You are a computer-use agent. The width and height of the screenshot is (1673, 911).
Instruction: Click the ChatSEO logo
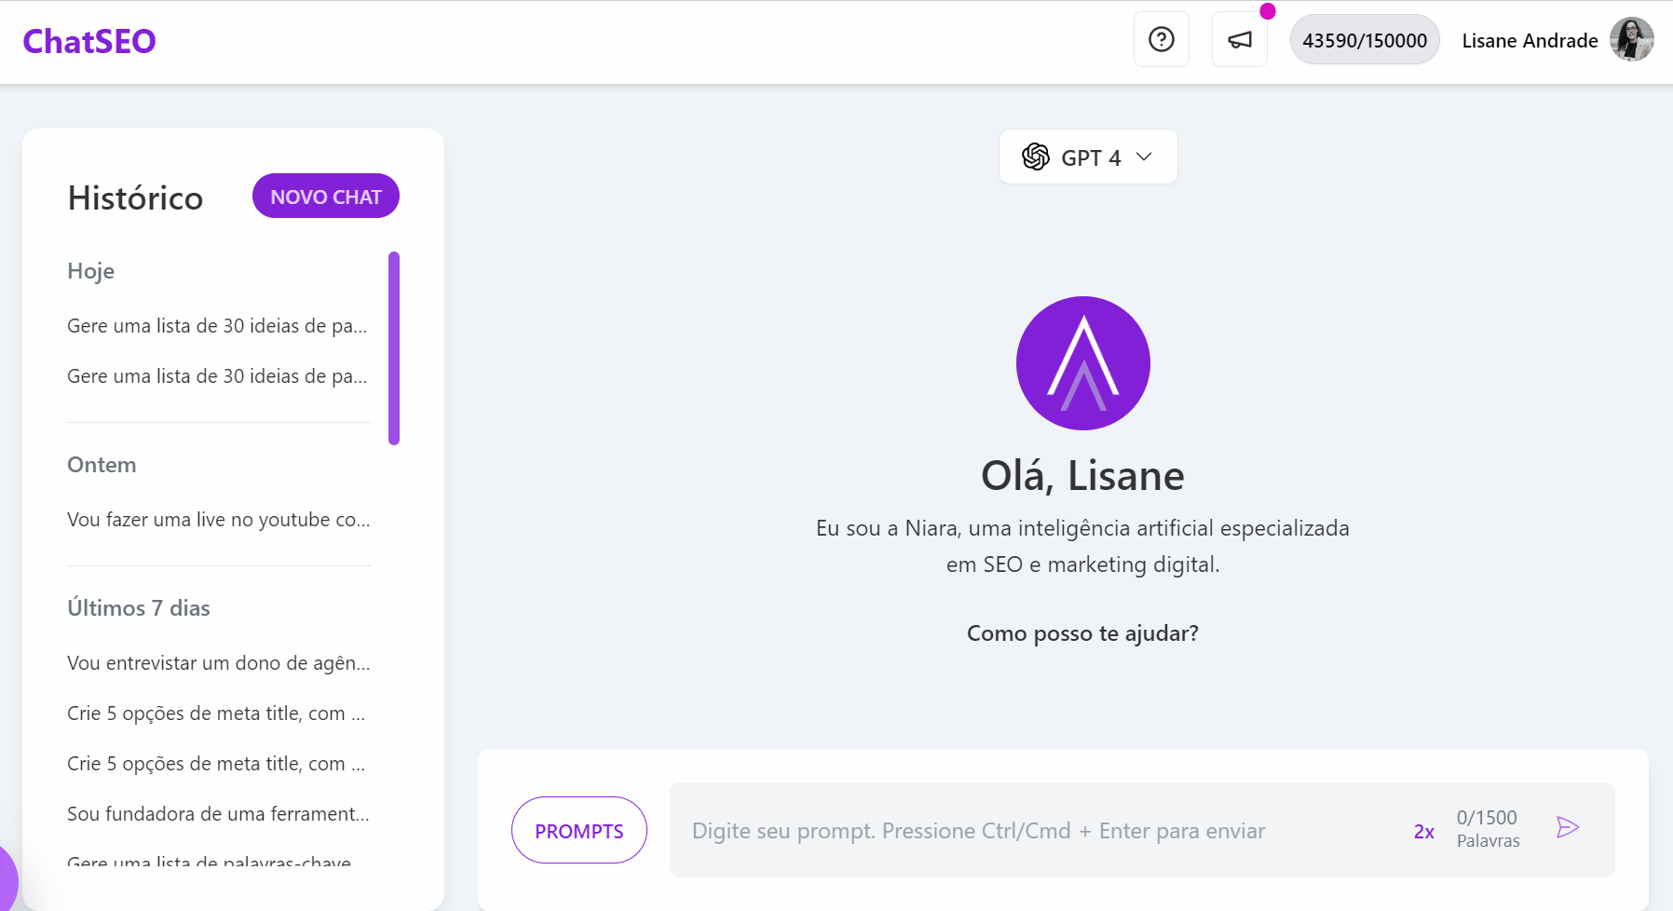[x=89, y=41]
